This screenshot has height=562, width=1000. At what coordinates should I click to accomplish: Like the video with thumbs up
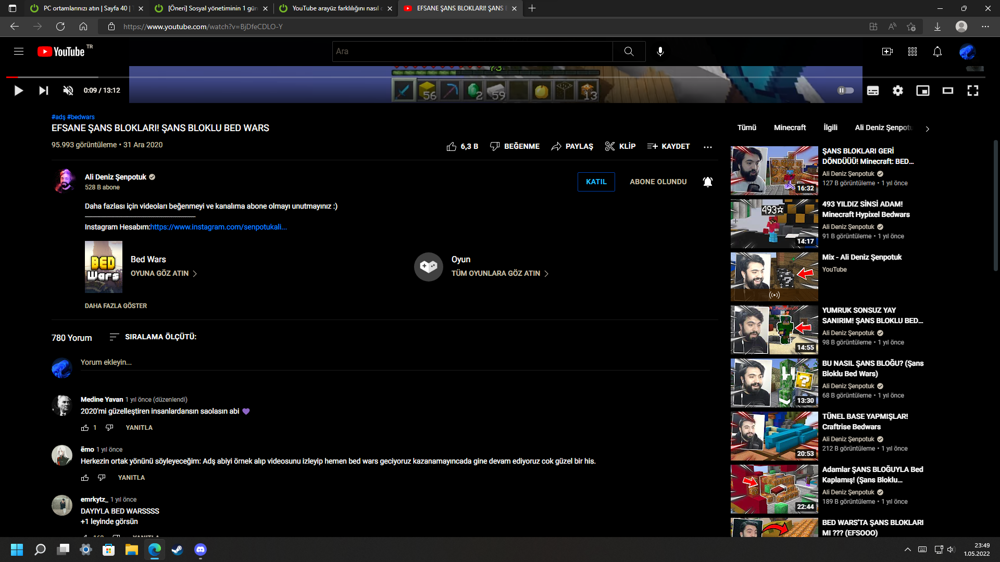[x=452, y=147]
